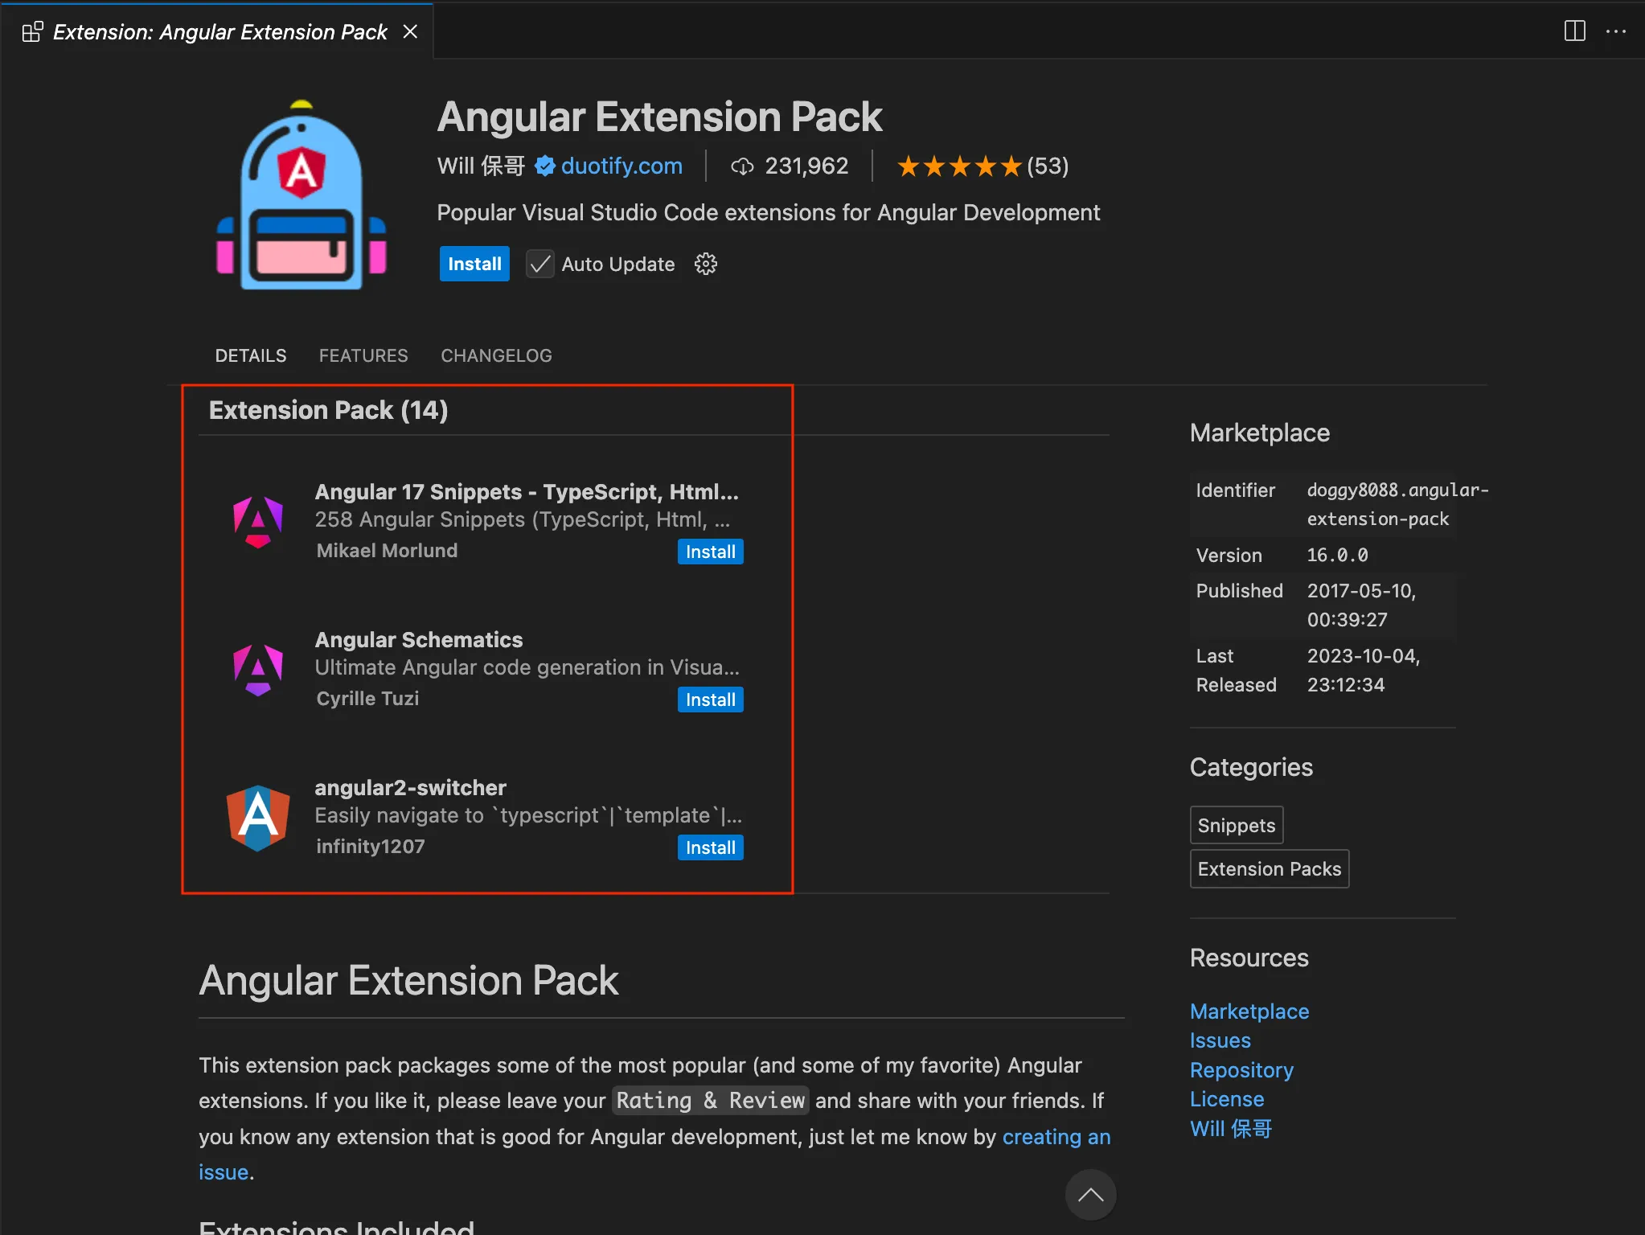Image resolution: width=1645 pixels, height=1235 pixels.
Task: Click the angular2-switcher logo icon
Action: point(257,817)
